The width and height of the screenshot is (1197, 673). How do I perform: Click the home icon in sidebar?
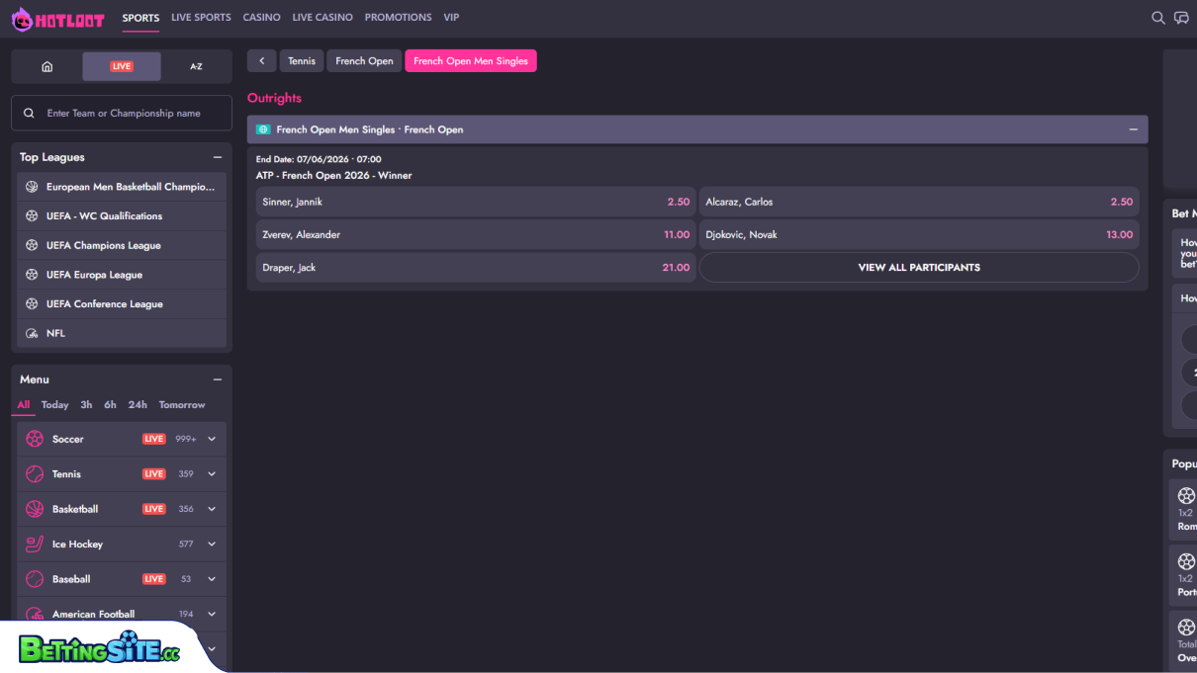point(46,66)
